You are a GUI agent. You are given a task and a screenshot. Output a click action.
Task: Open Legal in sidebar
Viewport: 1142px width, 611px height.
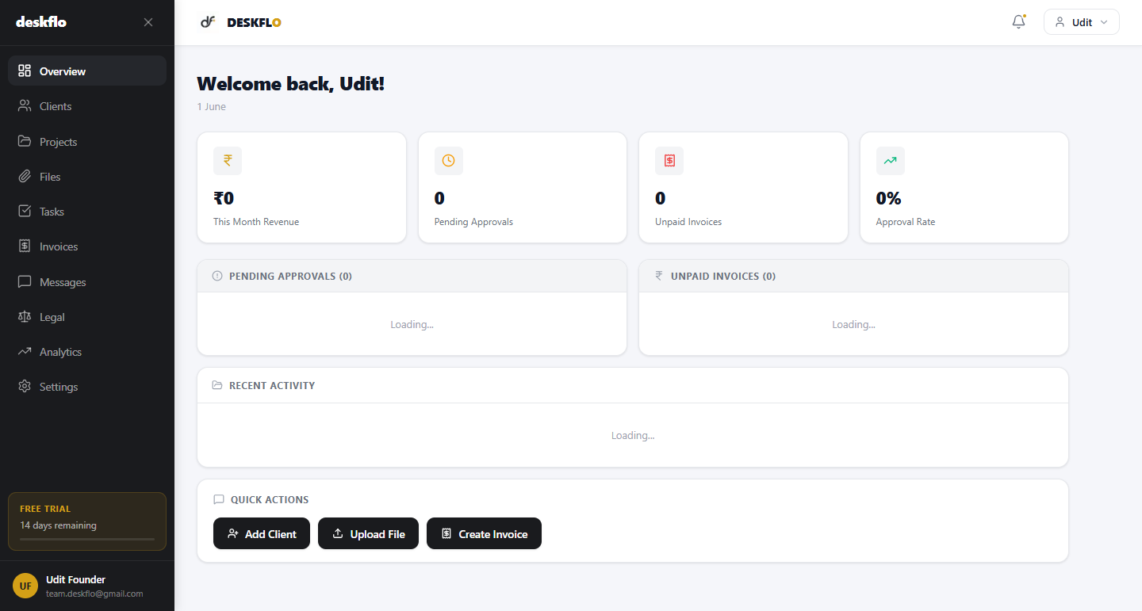pos(87,316)
